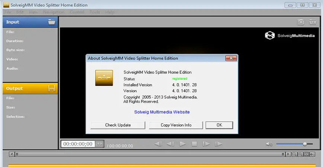Adjust the volume slider knob
The height and width of the screenshot is (167, 323).
[x=305, y=144]
